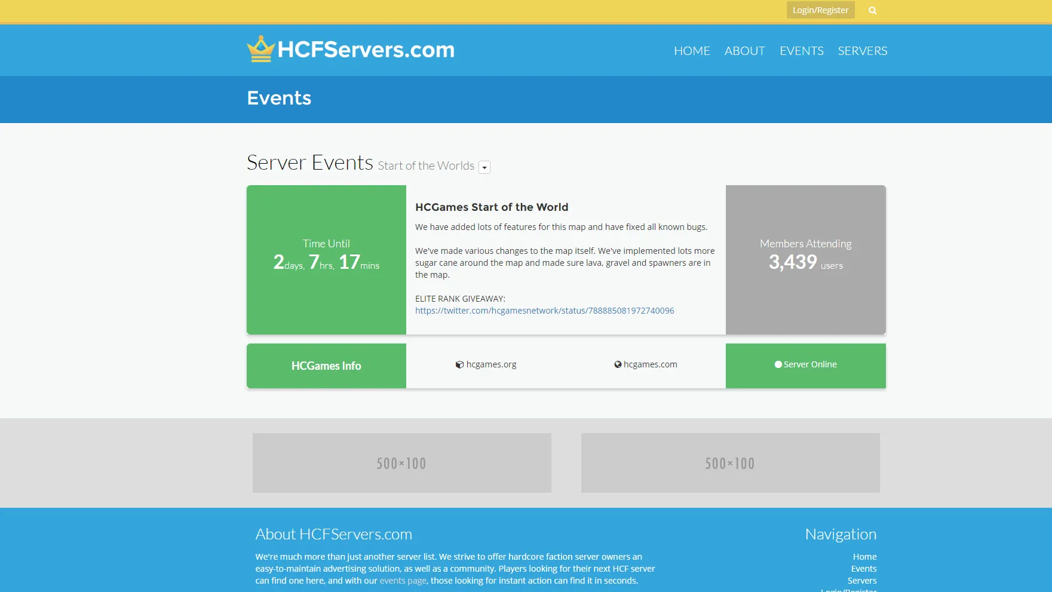1052x592 pixels.
Task: Click the Start of the Worlds label
Action: click(426, 165)
